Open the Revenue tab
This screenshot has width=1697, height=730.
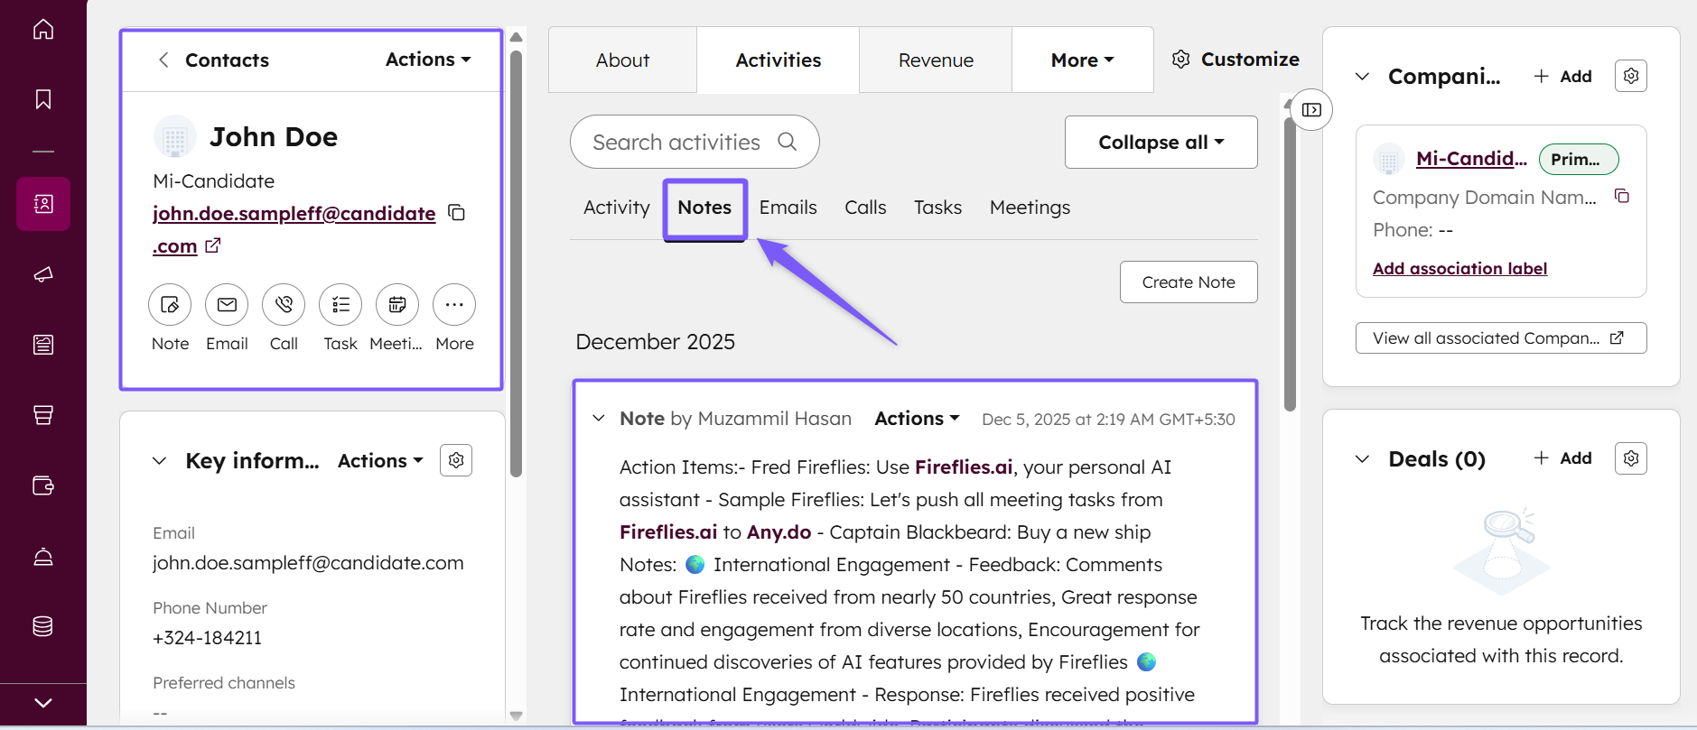936,60
